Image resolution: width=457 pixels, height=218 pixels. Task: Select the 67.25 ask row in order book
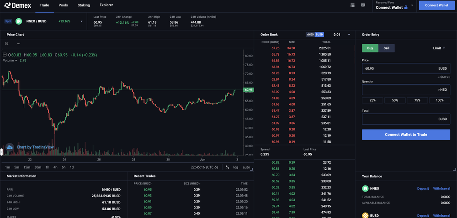pyautogui.click(x=304, y=48)
